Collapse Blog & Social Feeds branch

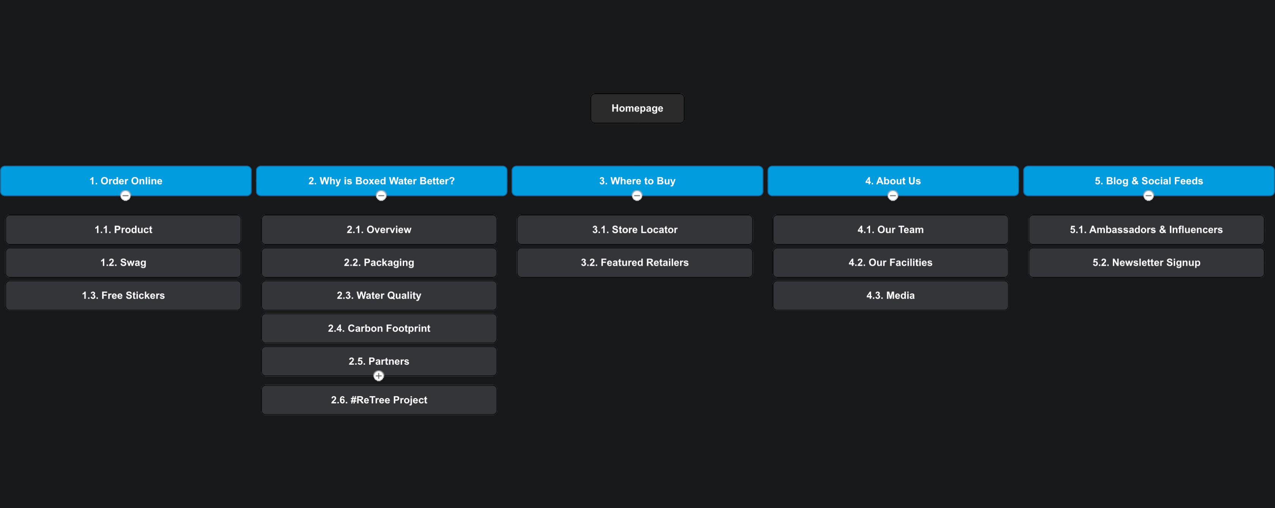1149,196
